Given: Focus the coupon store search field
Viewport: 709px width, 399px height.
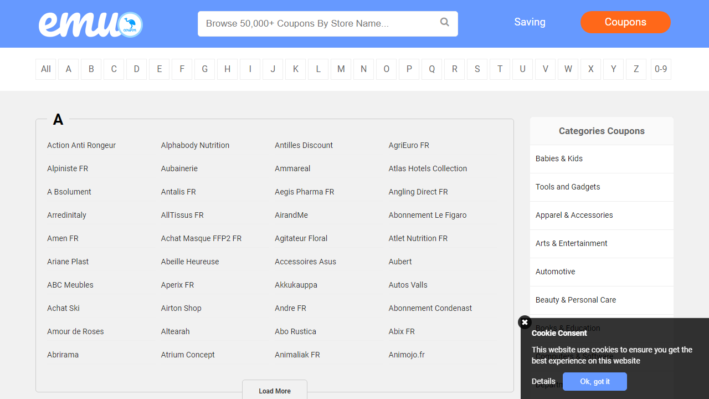Looking at the screenshot, I should pyautogui.click(x=318, y=24).
